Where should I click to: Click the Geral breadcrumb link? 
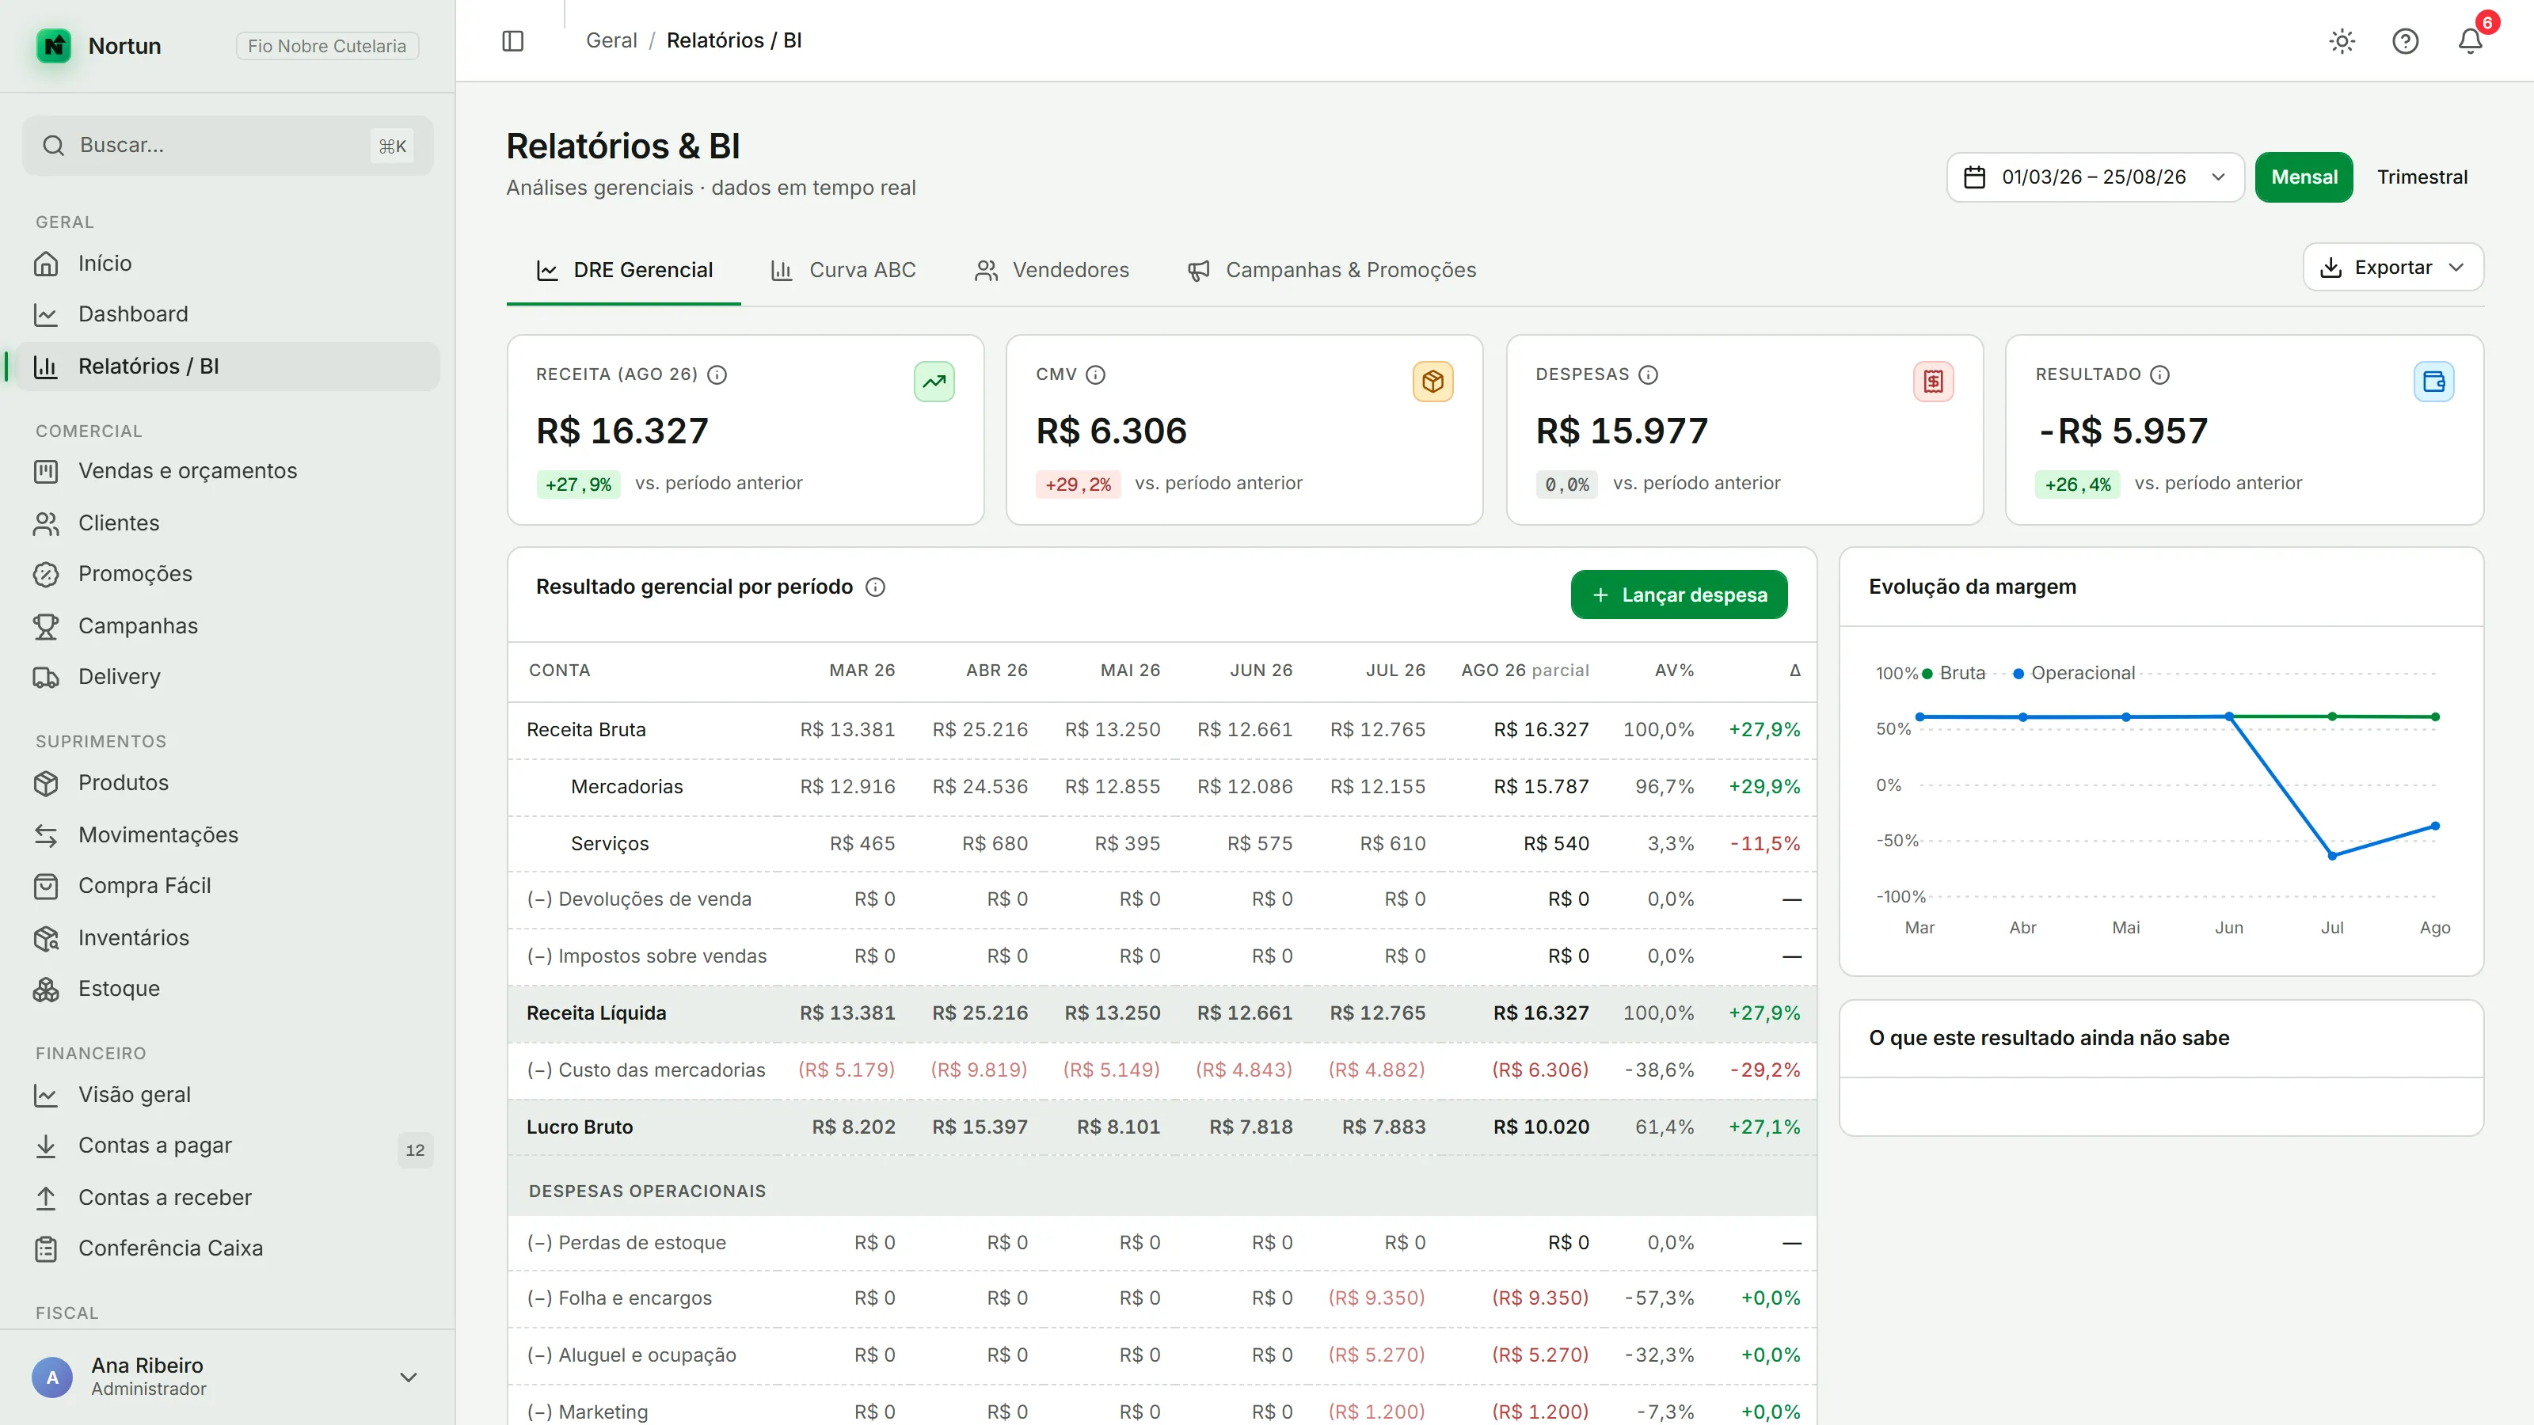point(611,40)
